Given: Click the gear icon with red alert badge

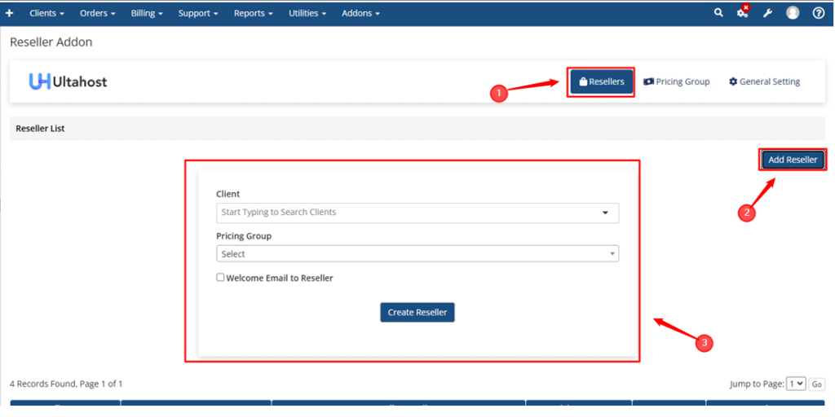Looking at the screenshot, I should 743,13.
